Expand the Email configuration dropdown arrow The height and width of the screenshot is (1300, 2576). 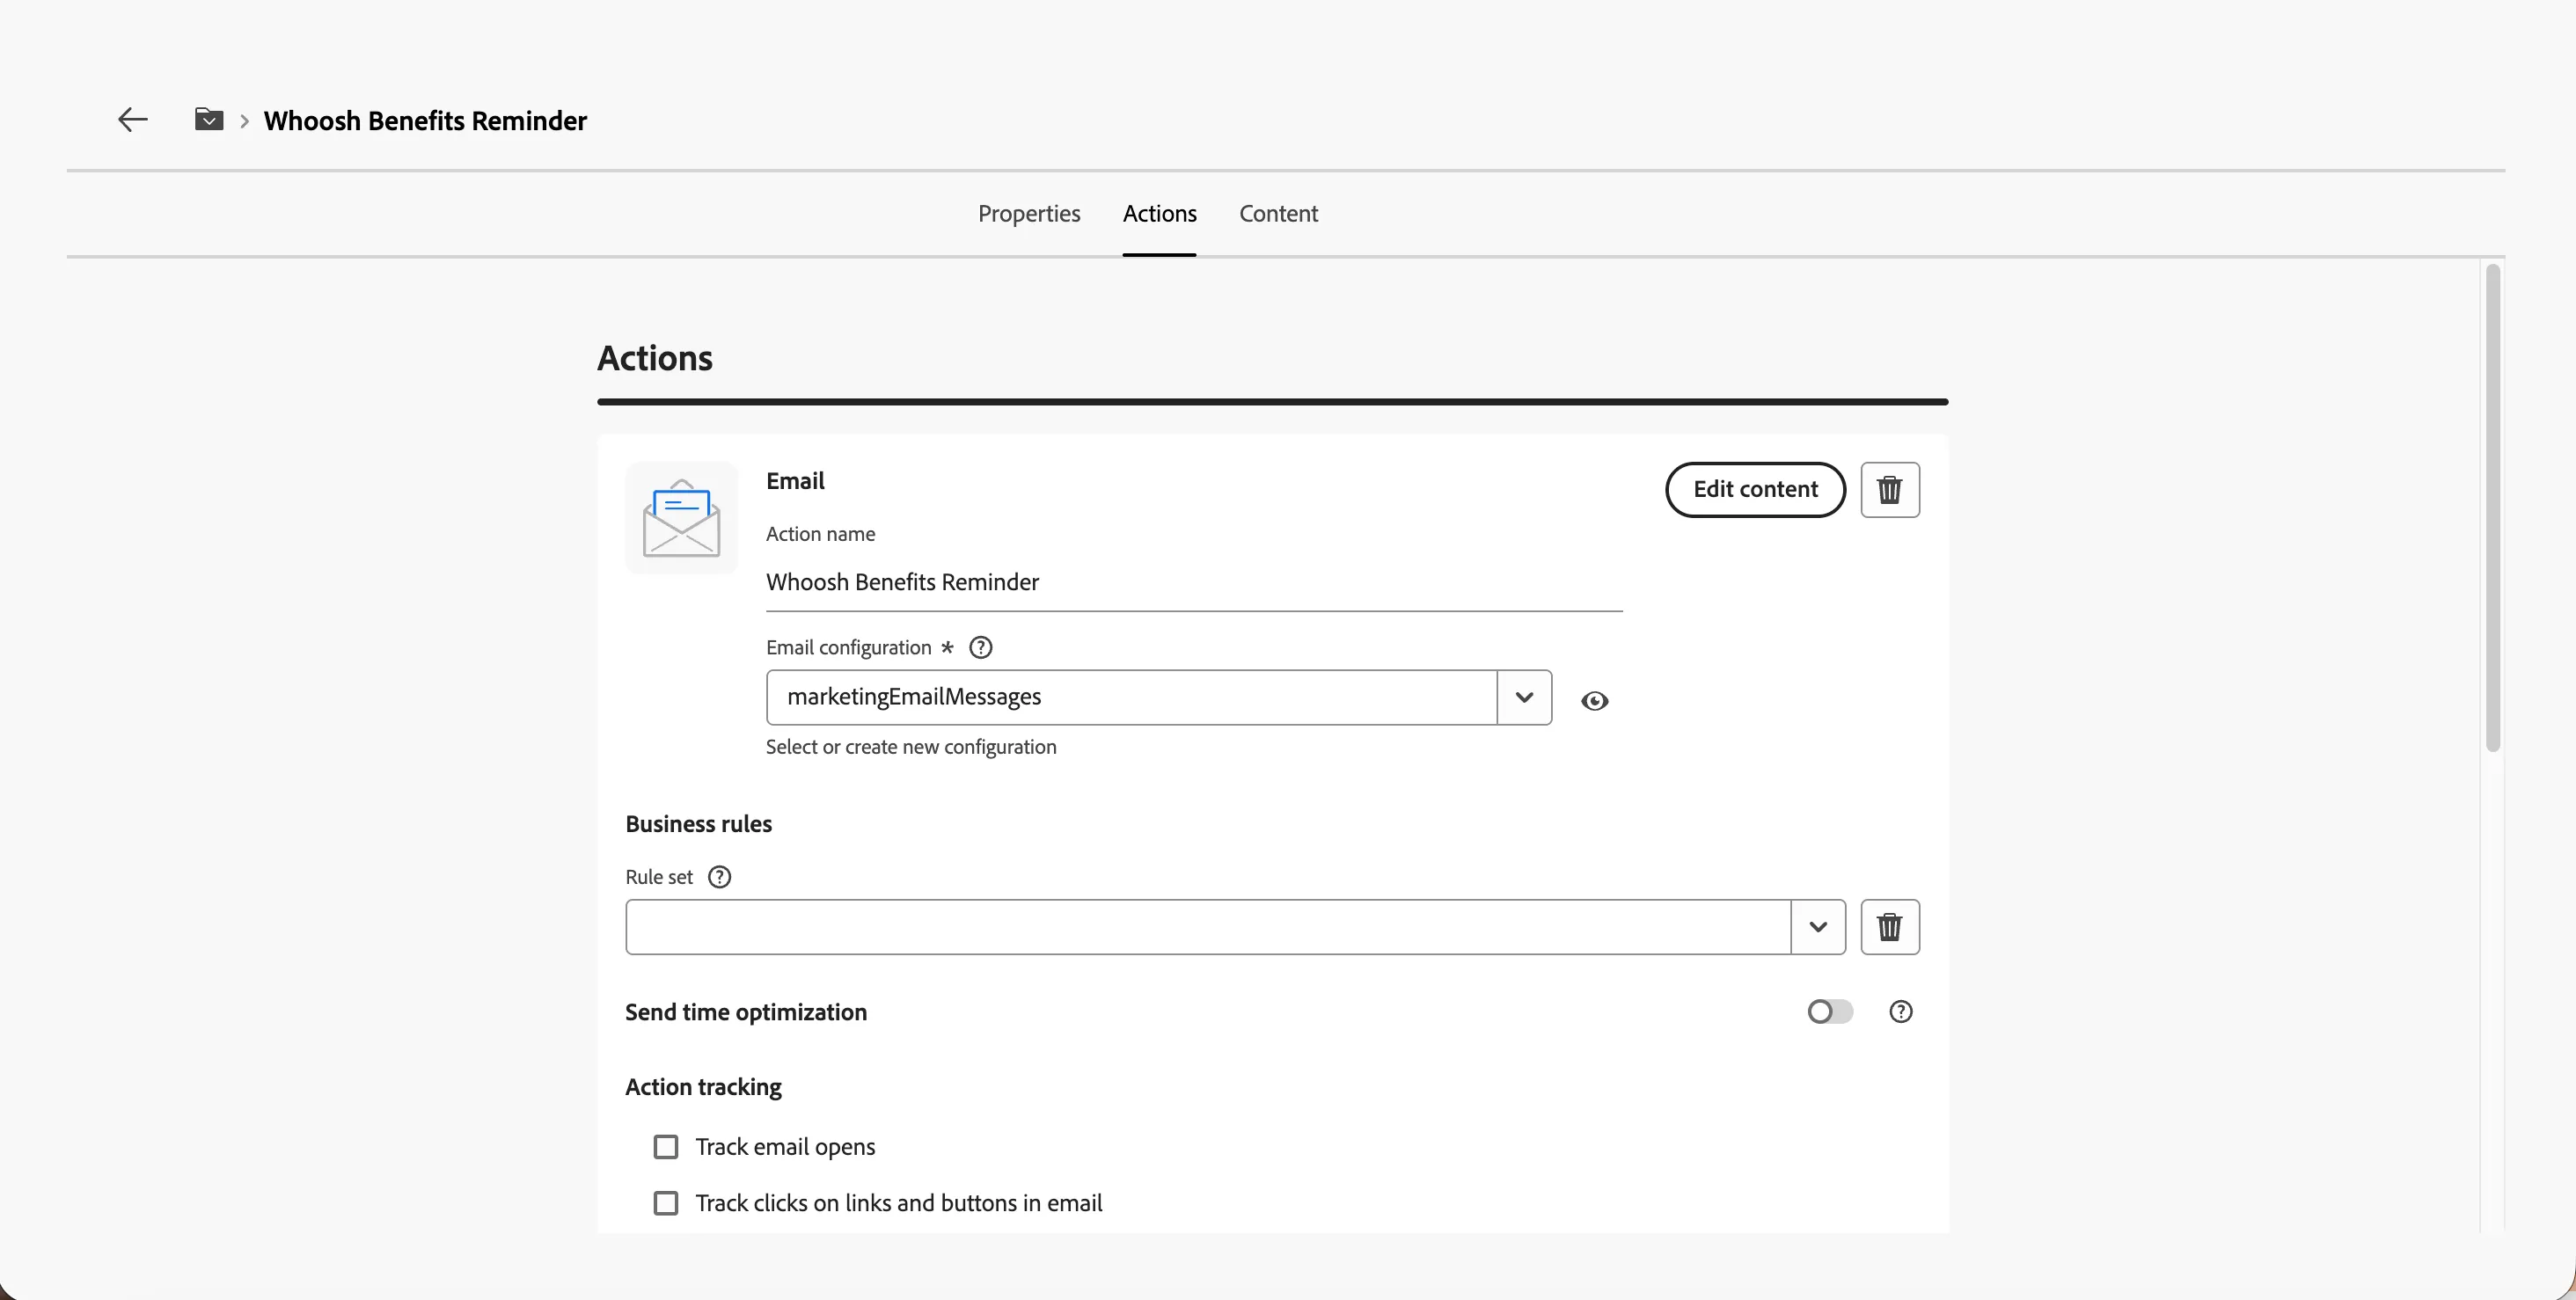pos(1523,697)
